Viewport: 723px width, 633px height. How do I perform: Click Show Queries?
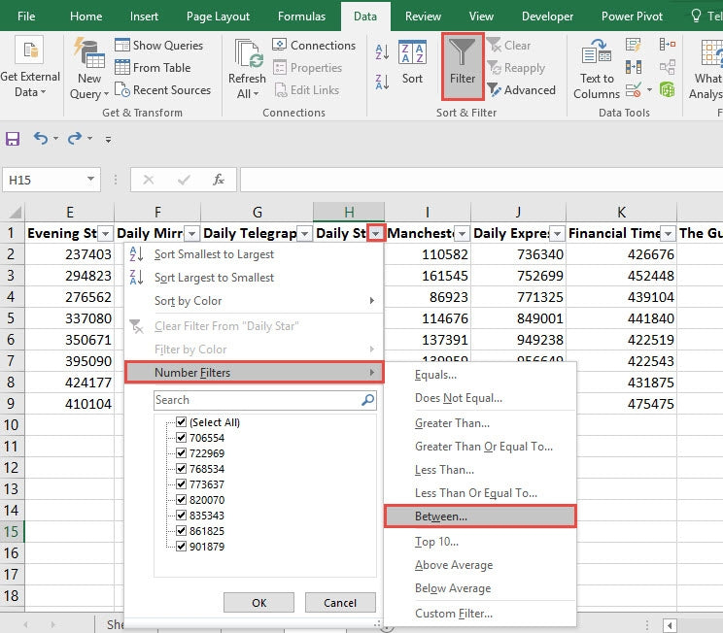(158, 46)
